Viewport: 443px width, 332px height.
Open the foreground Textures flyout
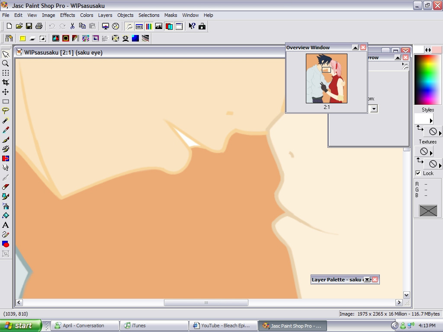431,153
